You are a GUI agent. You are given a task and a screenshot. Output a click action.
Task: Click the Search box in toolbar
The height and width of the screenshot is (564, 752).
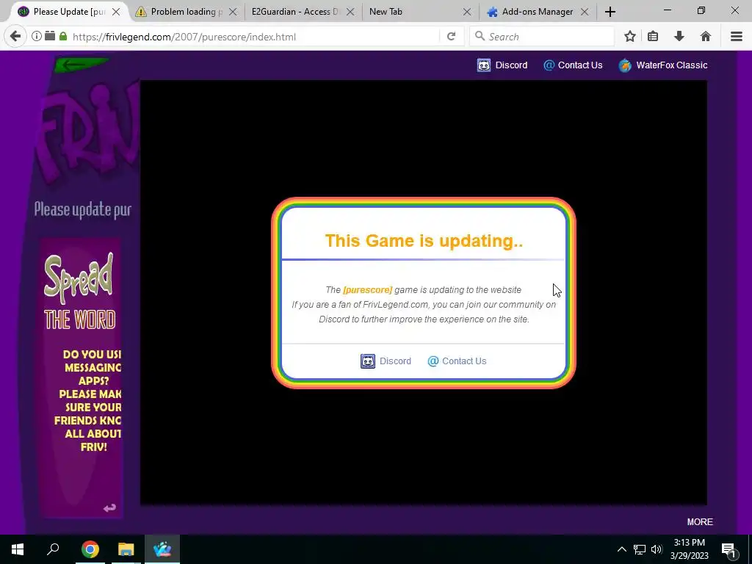click(542, 37)
